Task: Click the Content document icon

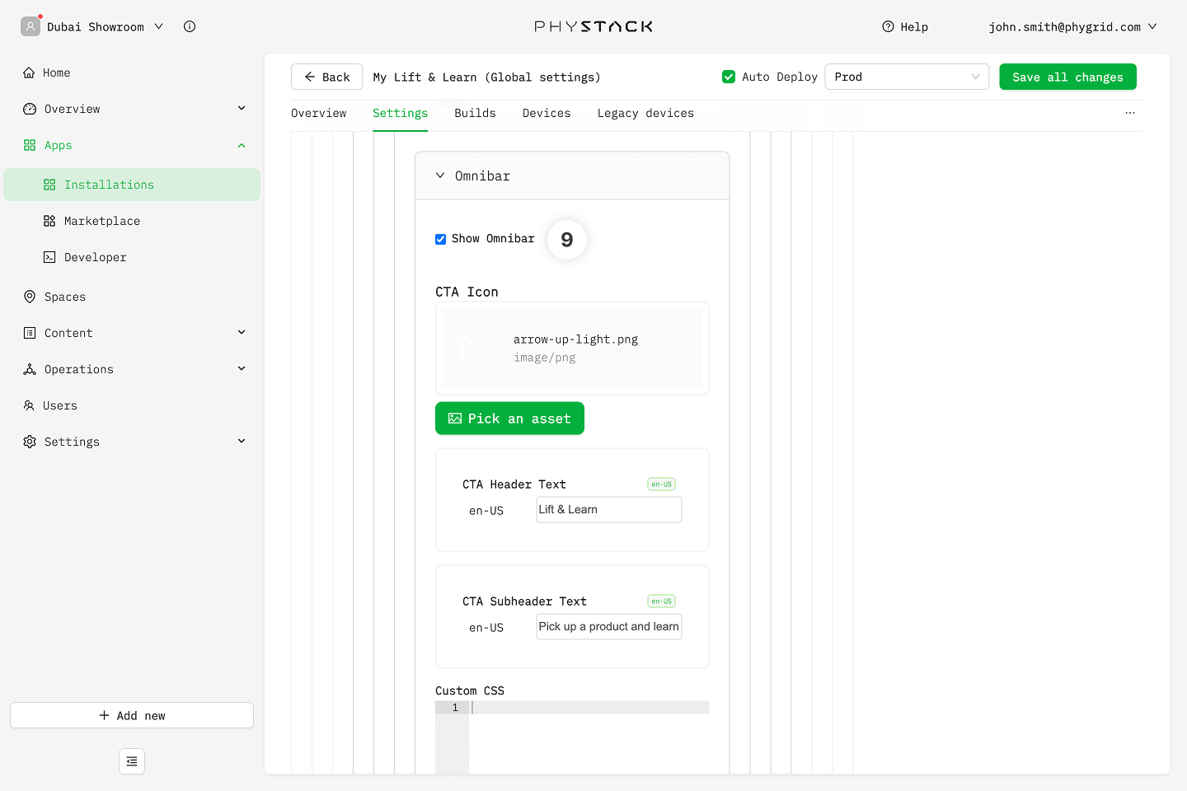Action: [x=30, y=333]
